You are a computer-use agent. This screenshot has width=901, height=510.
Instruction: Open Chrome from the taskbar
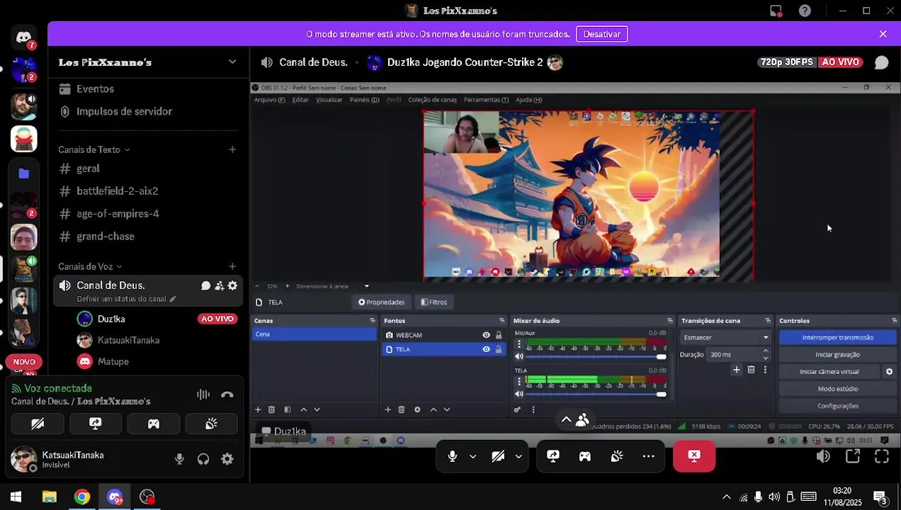click(x=82, y=497)
